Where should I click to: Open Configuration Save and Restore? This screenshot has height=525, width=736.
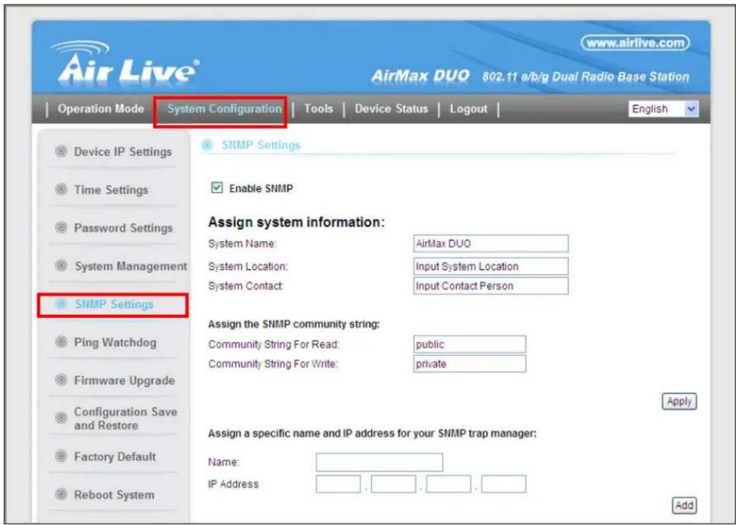coord(125,418)
